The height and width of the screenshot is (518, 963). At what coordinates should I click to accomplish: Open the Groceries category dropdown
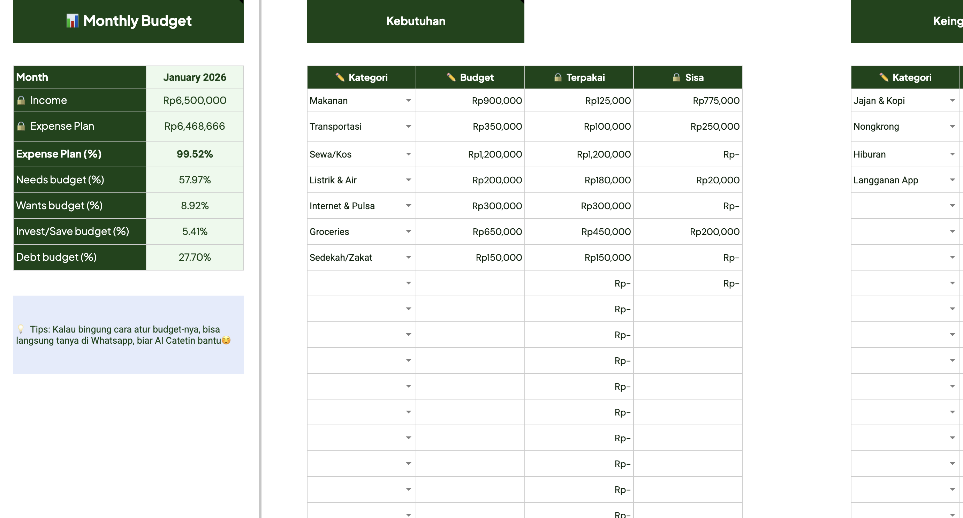click(408, 231)
